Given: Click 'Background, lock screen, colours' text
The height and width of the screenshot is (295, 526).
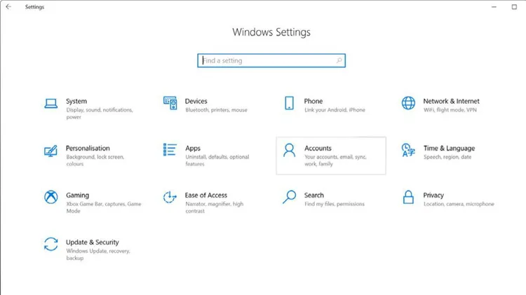Looking at the screenshot, I should (x=95, y=160).
